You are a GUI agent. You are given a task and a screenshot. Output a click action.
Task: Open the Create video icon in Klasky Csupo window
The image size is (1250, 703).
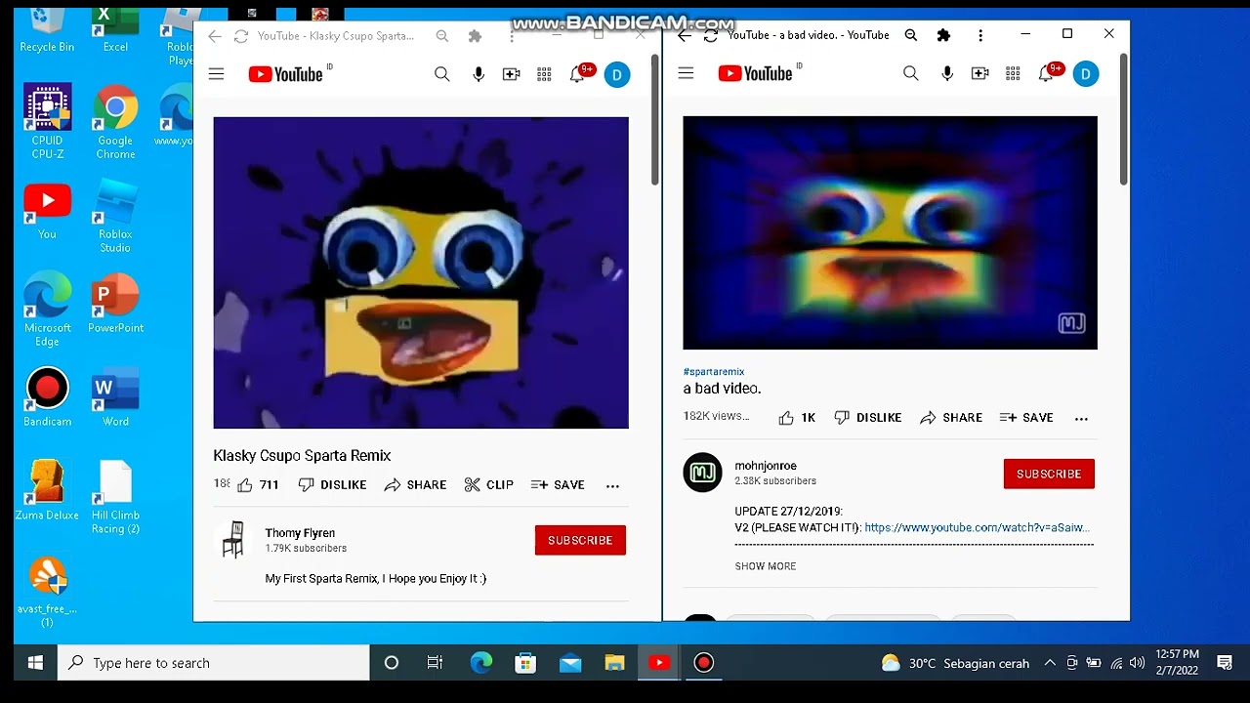(x=512, y=74)
